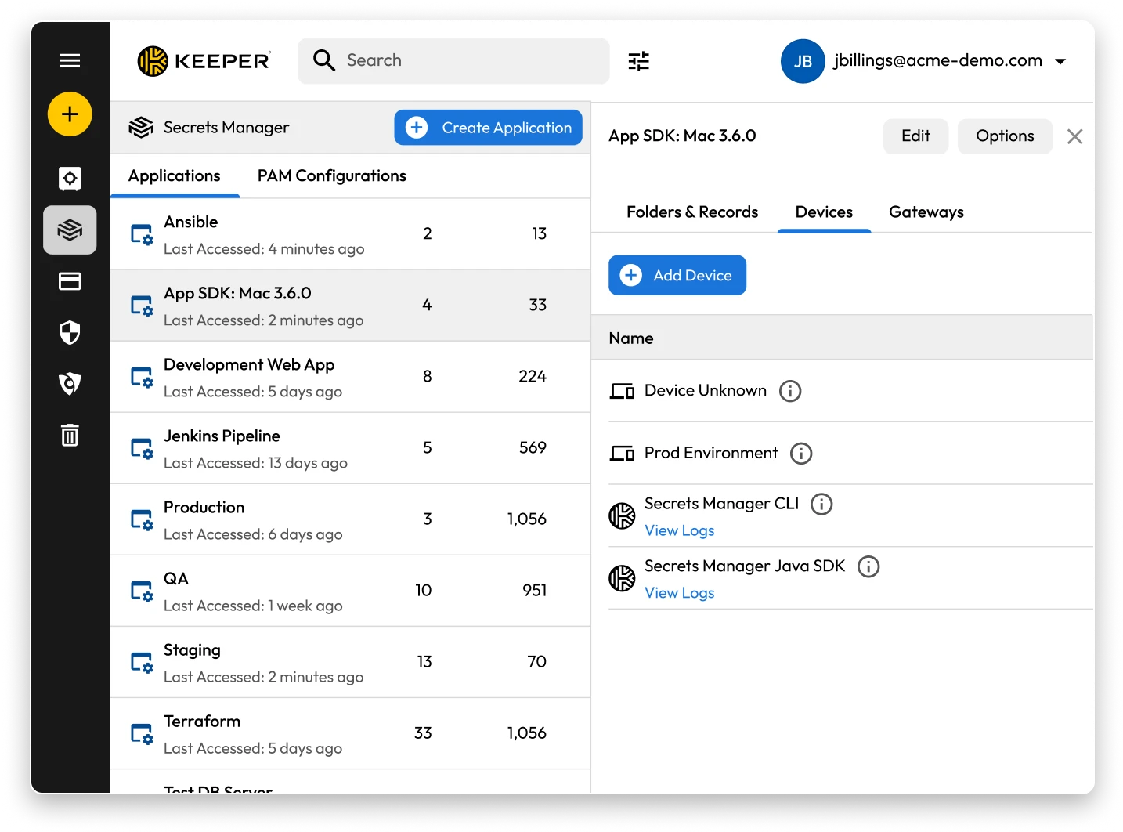The width and height of the screenshot is (1123, 832).
Task: Click the 224 count in Development row
Action: point(533,377)
